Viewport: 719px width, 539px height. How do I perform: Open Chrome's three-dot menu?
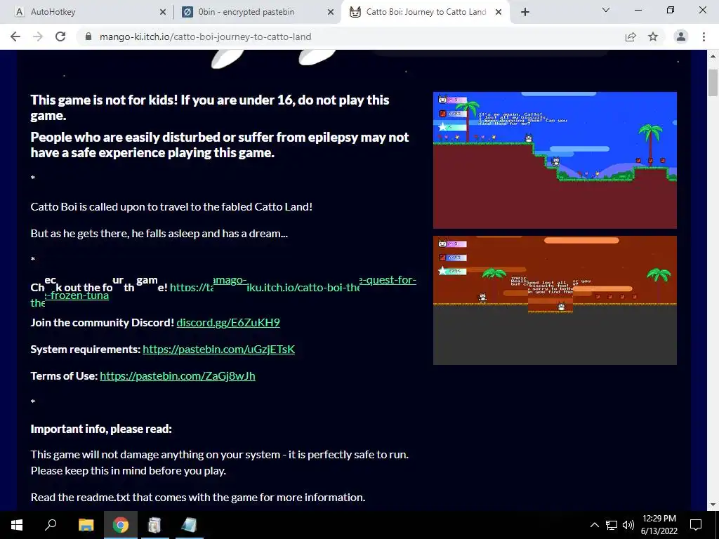pyautogui.click(x=704, y=36)
